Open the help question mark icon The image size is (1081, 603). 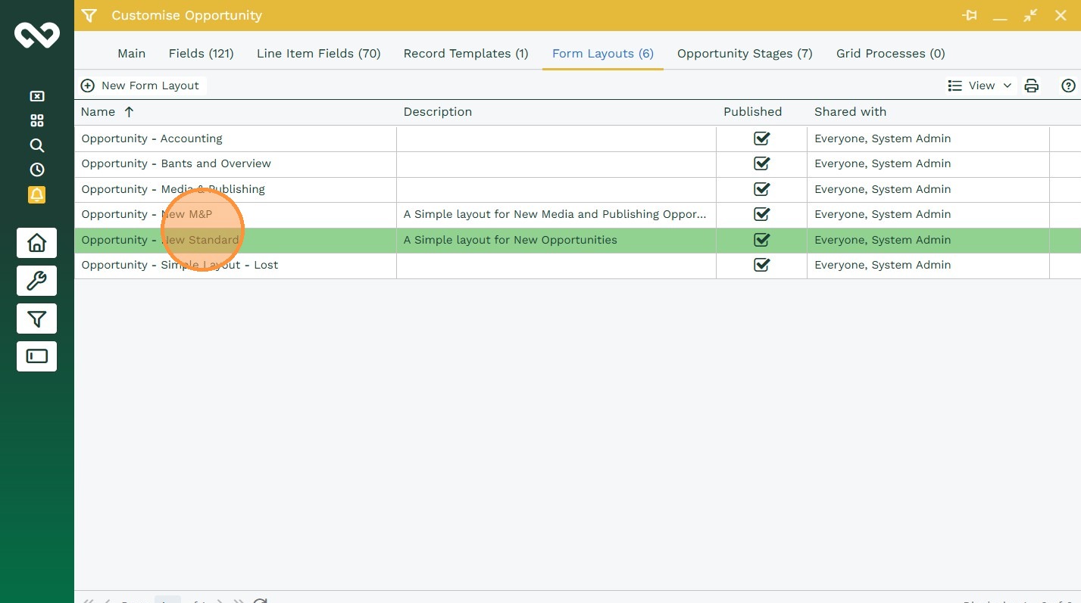coord(1068,85)
